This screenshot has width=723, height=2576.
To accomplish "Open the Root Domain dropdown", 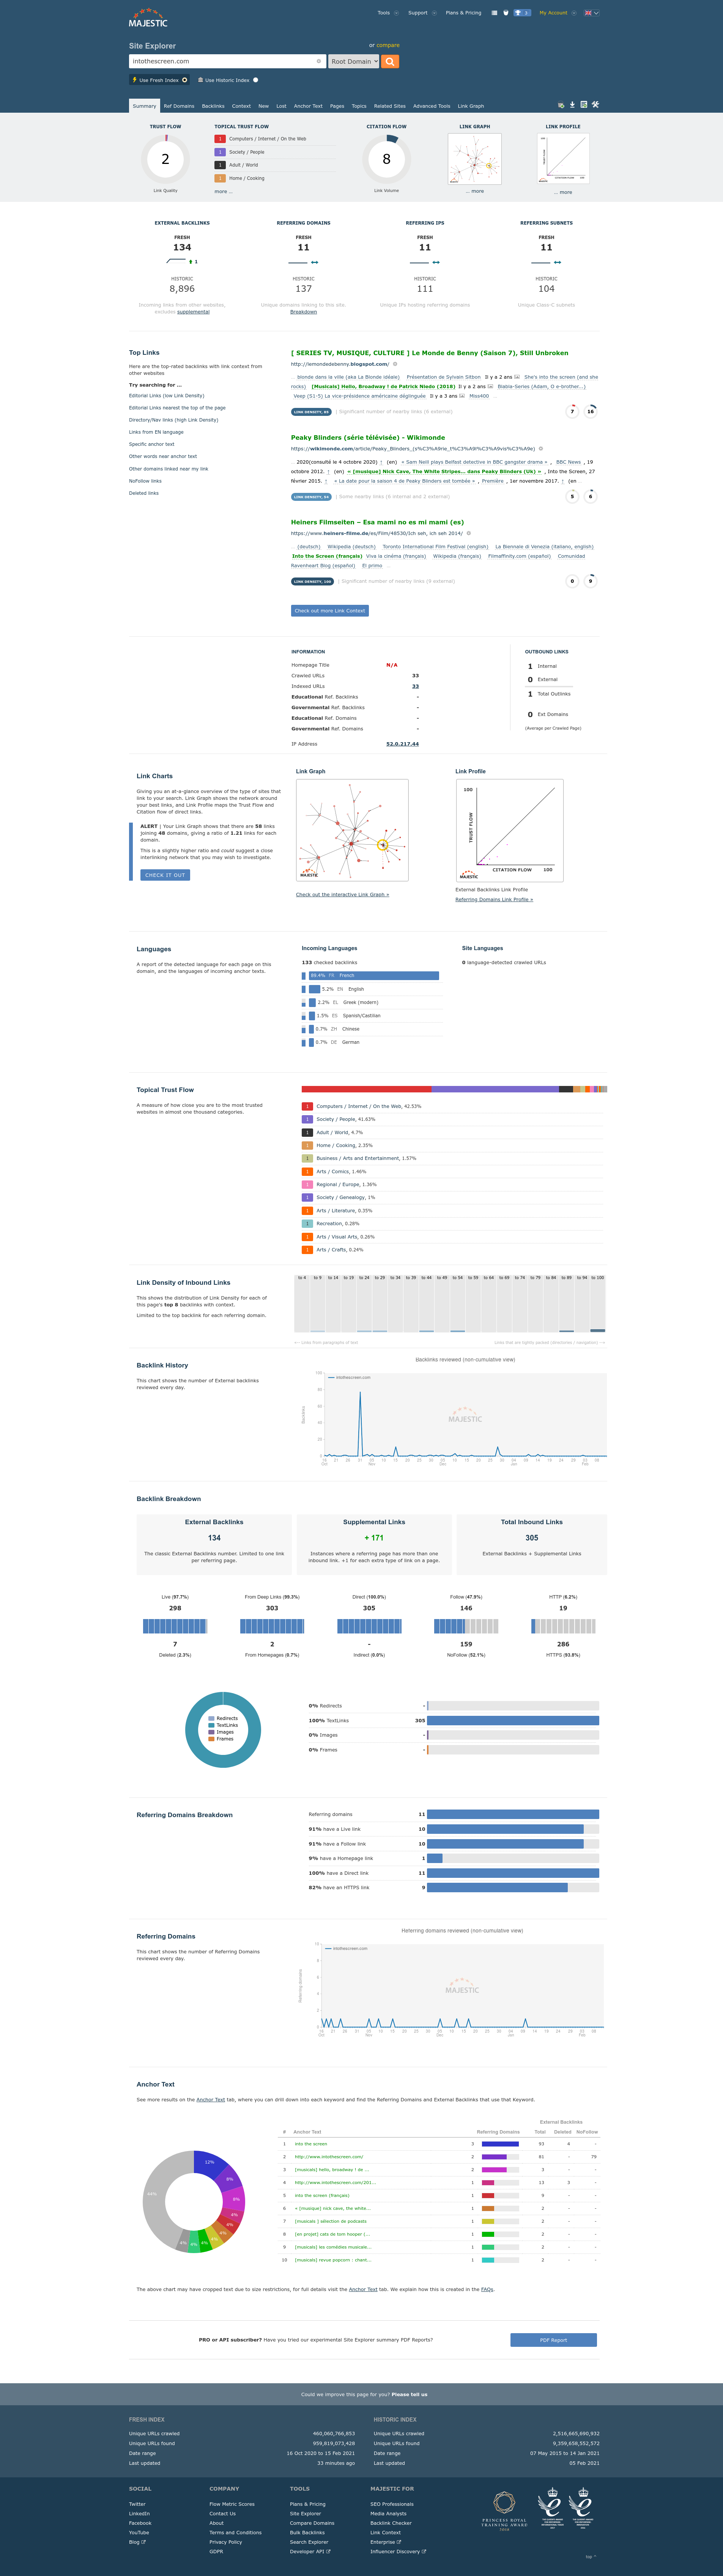I will pos(354,61).
